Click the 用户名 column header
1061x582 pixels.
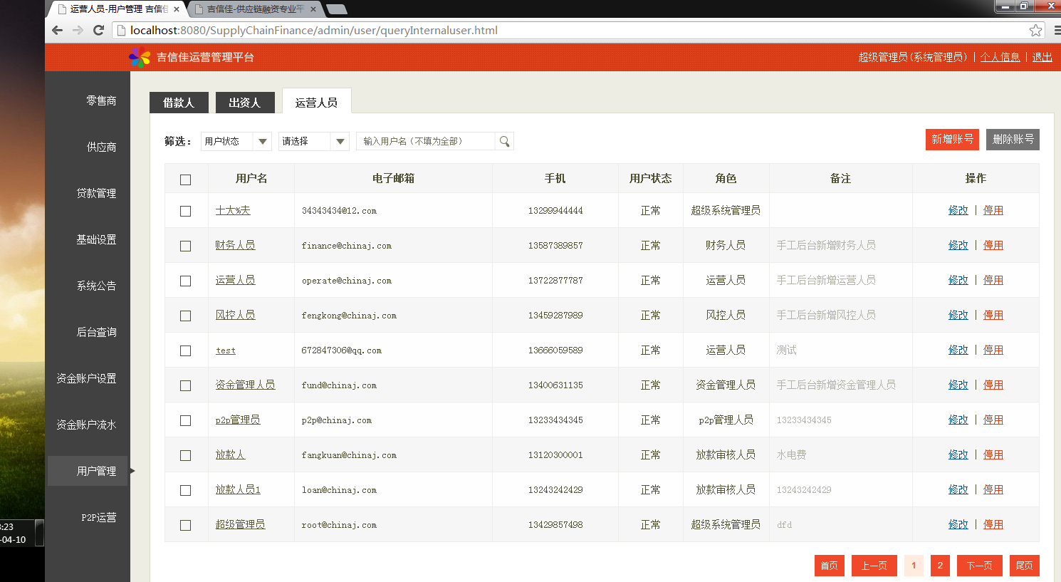pyautogui.click(x=251, y=178)
